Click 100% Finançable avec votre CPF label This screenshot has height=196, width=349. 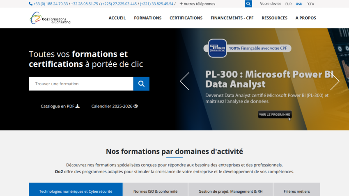point(258,48)
